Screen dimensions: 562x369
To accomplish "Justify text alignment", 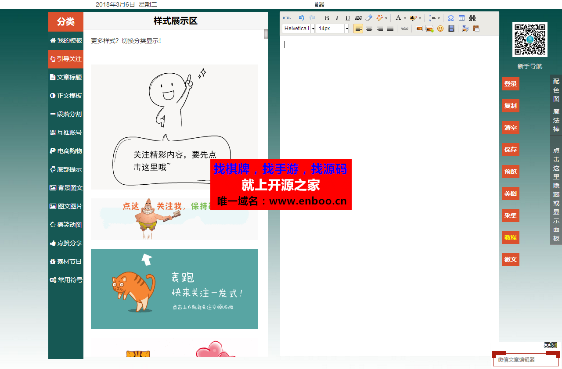I will click(x=390, y=29).
